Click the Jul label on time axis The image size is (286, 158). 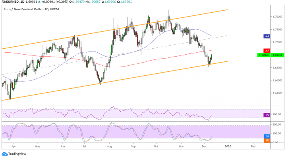click(x=84, y=147)
